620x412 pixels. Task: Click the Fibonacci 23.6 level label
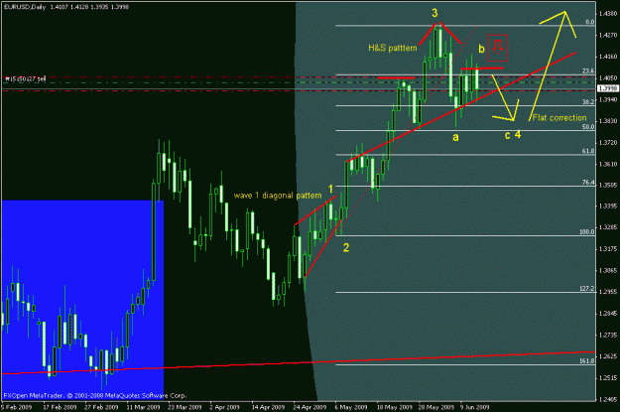[588, 70]
